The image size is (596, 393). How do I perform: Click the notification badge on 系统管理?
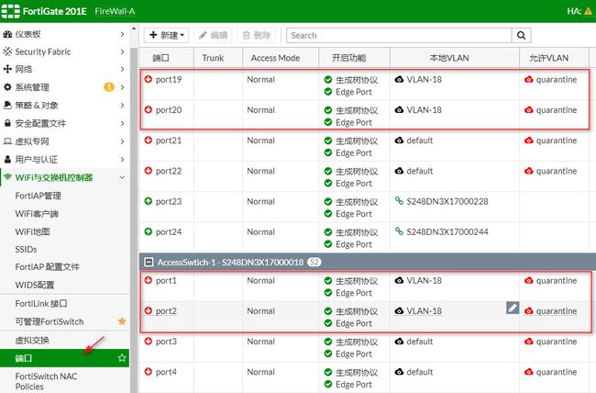point(109,87)
